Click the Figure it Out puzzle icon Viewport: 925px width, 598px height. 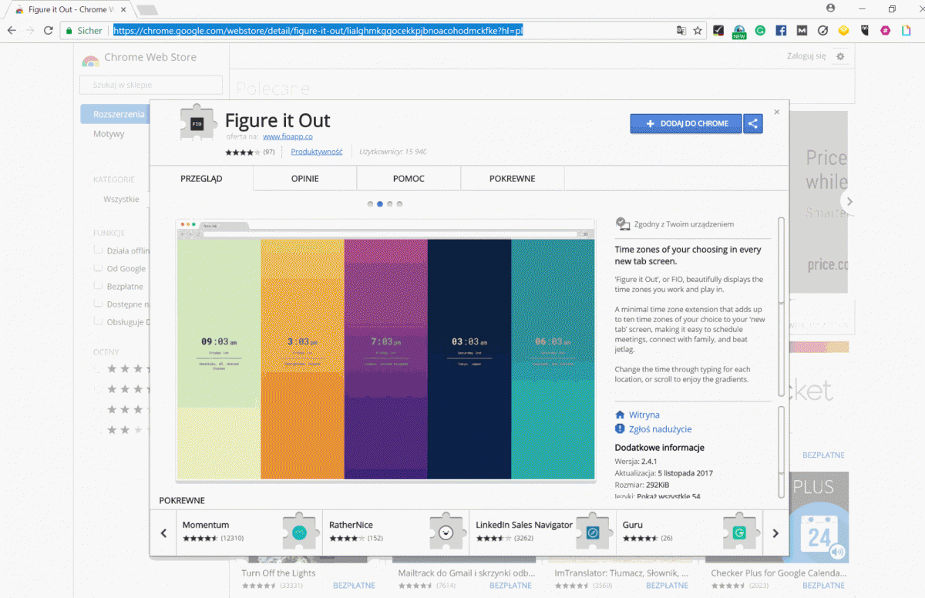[198, 123]
